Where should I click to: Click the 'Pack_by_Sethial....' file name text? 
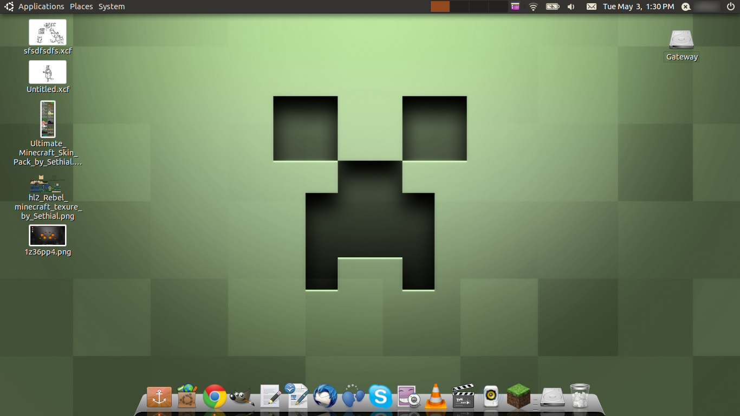pos(48,162)
